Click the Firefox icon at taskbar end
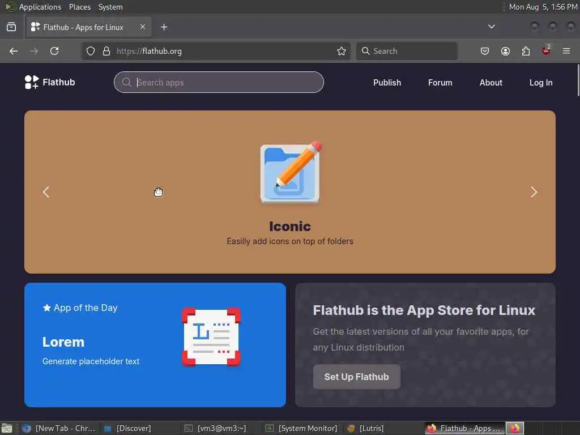The width and height of the screenshot is (580, 435). (x=514, y=428)
